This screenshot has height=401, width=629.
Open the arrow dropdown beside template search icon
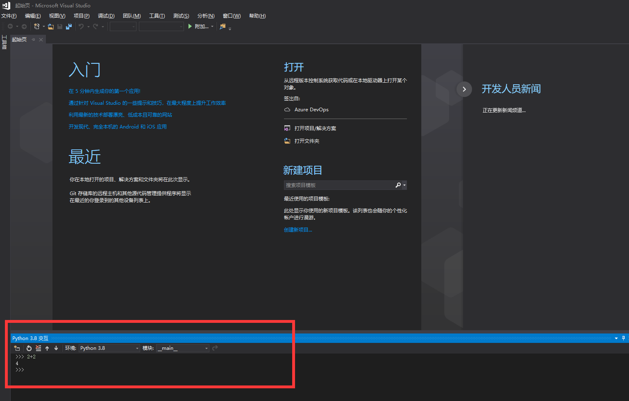[404, 185]
